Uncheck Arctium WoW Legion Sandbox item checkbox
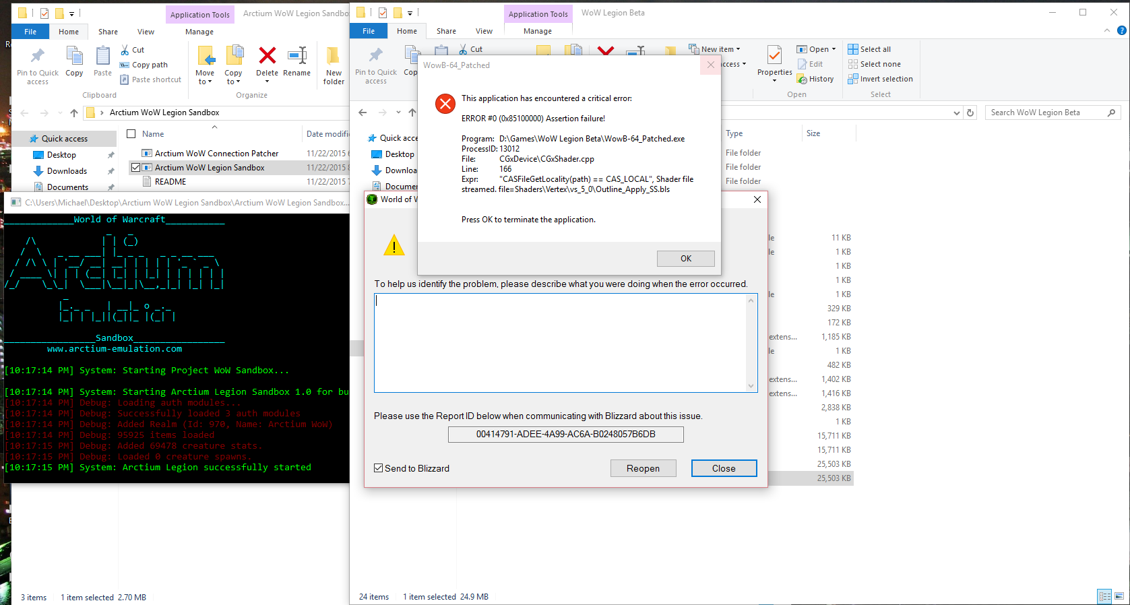 [135, 168]
